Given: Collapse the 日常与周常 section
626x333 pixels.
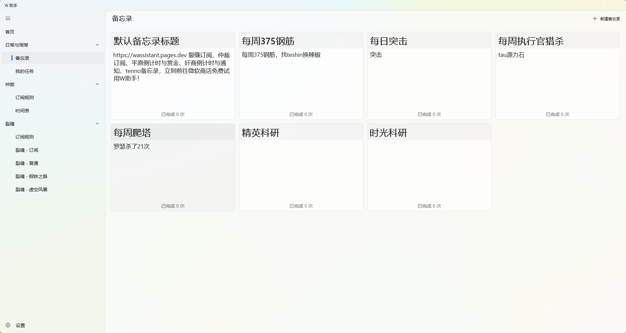Looking at the screenshot, I should coord(97,45).
